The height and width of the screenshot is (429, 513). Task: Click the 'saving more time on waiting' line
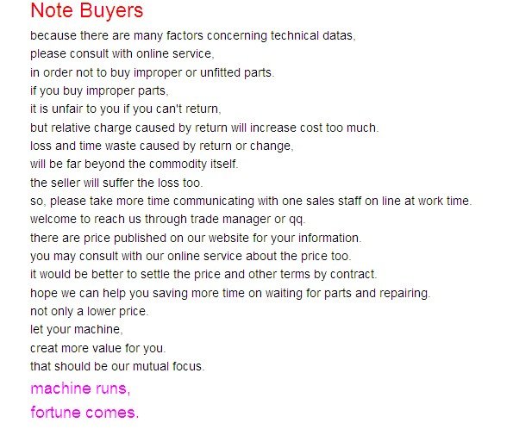pos(230,293)
